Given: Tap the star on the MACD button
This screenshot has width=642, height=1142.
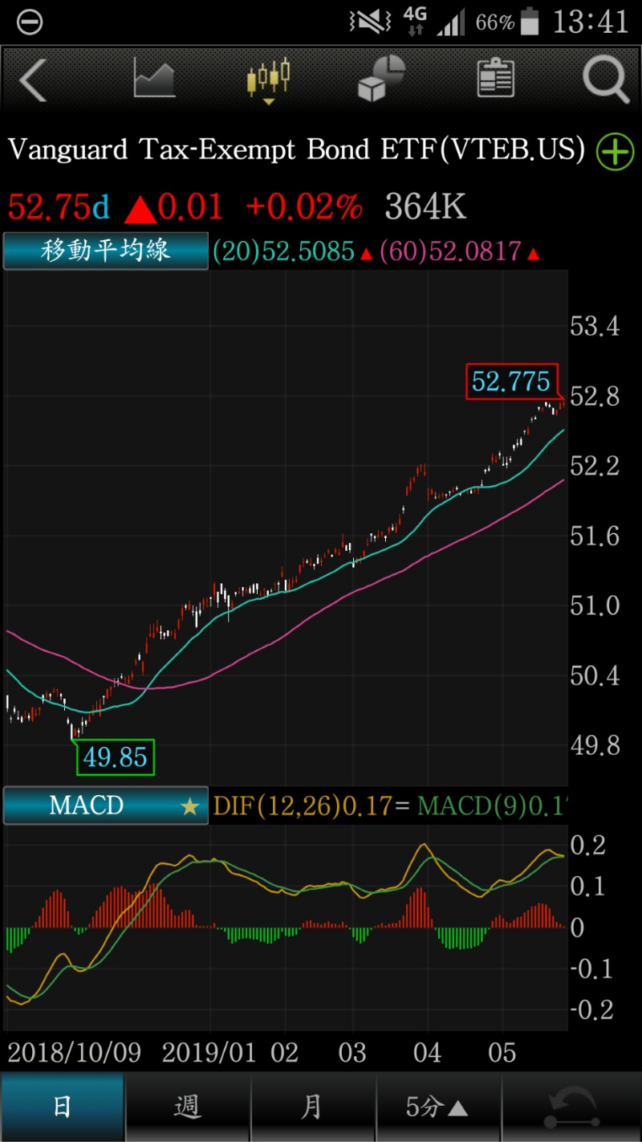Looking at the screenshot, I should 190,806.
